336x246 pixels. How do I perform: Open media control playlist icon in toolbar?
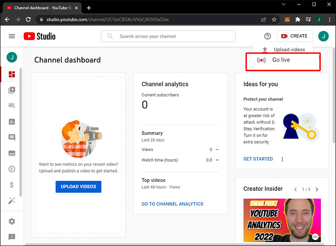tap(308, 20)
